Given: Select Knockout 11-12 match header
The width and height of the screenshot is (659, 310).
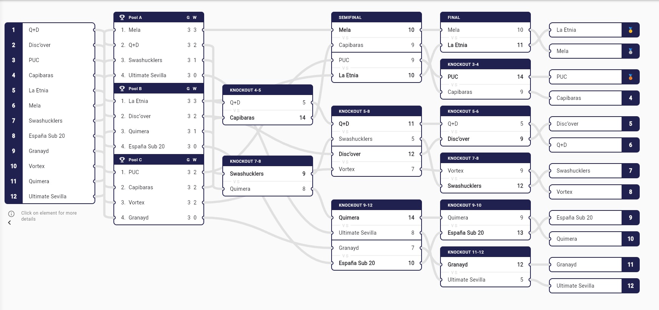Looking at the screenshot, I should 485,252.
